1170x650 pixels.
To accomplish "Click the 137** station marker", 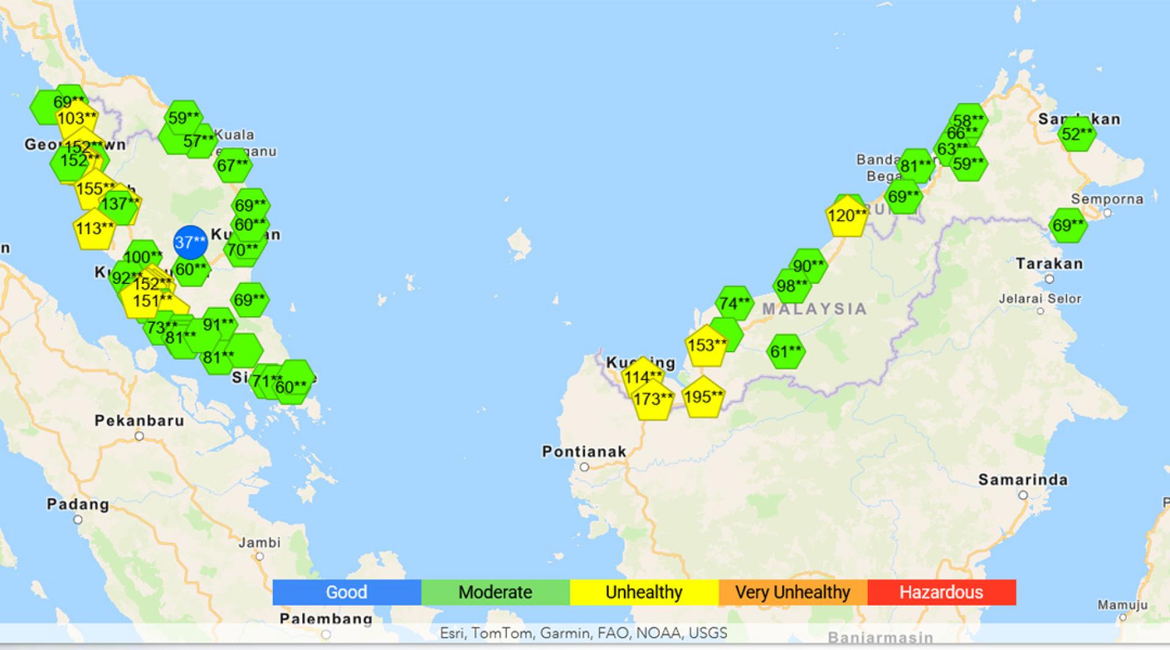I will click(x=120, y=203).
